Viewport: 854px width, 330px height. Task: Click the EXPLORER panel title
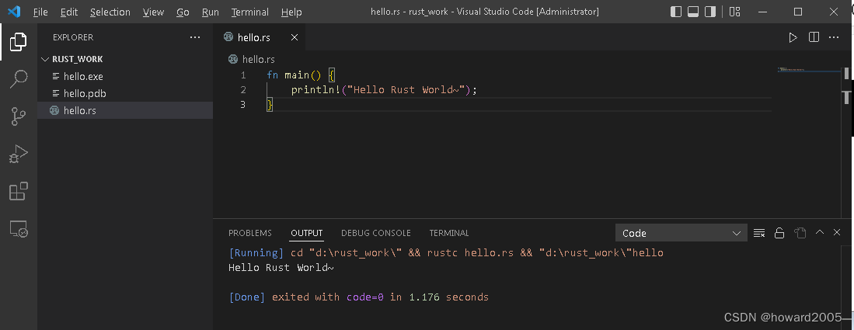[x=73, y=37]
